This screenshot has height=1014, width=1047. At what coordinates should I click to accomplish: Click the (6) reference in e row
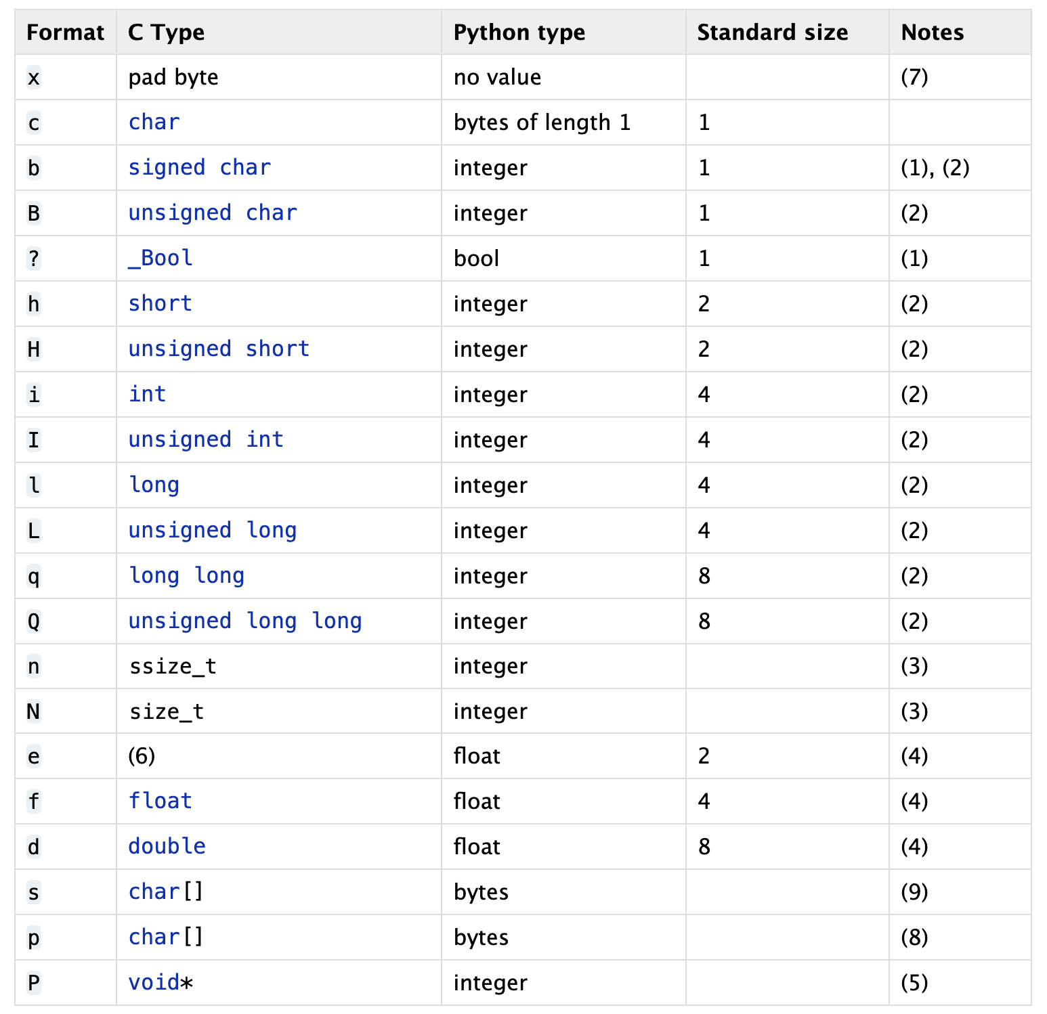[x=142, y=756]
